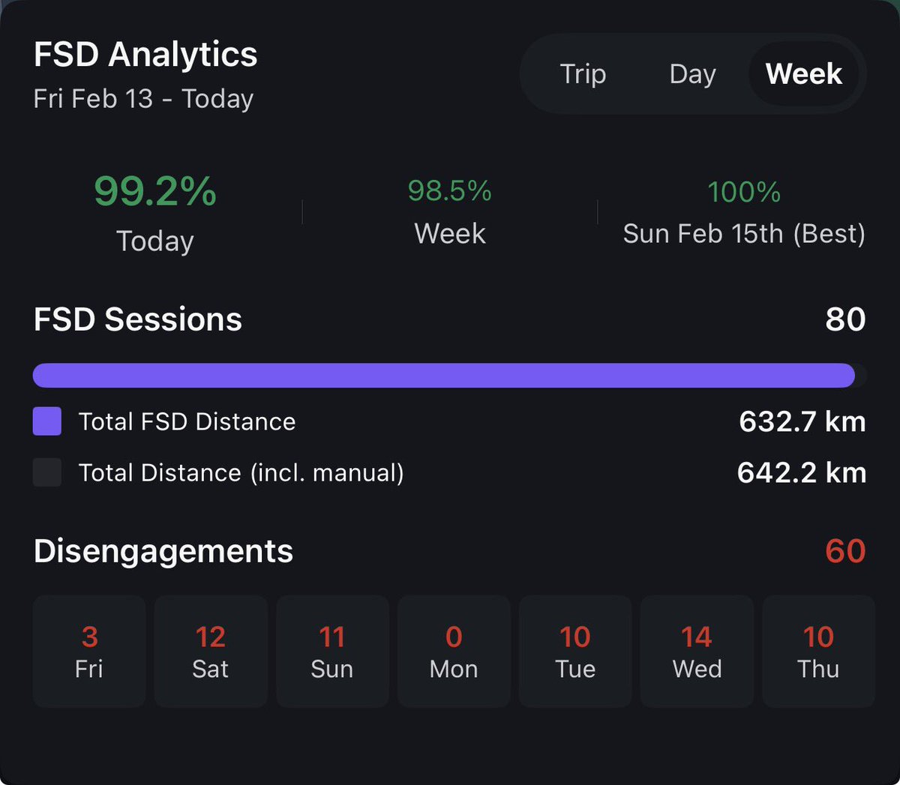Click the FSD Sessions count 80
Viewport: 900px width, 785px height.
[x=845, y=319]
